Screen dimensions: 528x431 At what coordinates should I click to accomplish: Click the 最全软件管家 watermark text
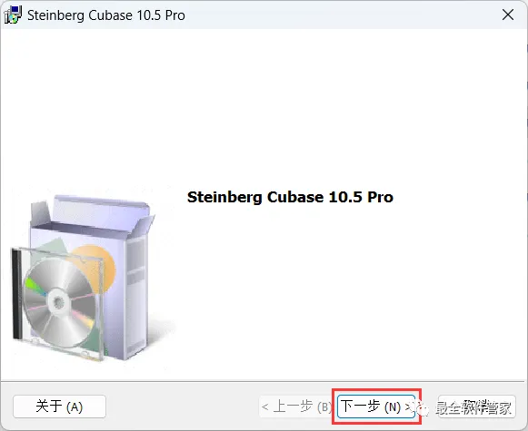pos(473,407)
